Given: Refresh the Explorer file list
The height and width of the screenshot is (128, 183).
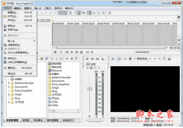Looking at the screenshot, I should point(47,59).
